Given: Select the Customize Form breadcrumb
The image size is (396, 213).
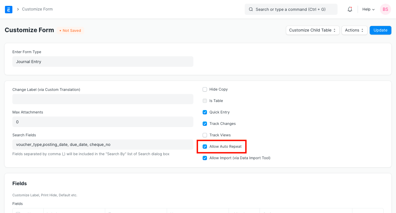Looking at the screenshot, I should click(37, 9).
